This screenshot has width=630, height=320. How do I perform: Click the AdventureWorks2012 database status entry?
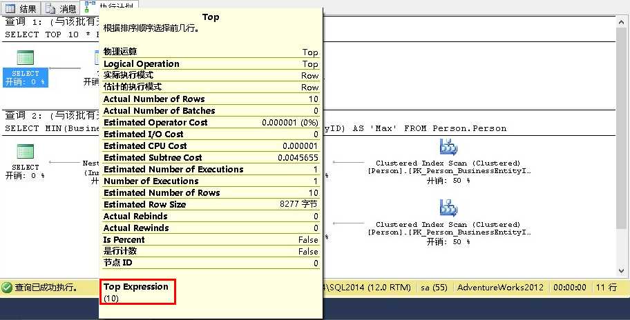point(500,287)
